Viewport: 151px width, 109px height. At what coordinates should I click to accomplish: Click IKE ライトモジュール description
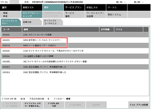(55, 61)
